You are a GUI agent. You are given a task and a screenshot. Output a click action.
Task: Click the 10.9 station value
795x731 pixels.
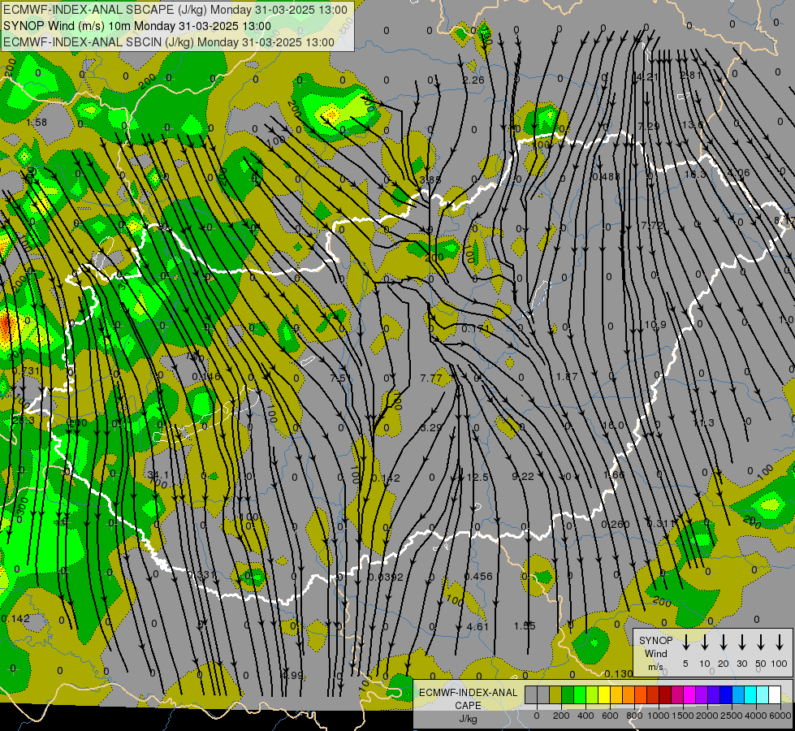coord(655,325)
